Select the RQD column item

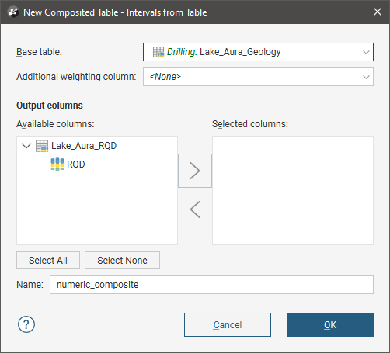click(x=76, y=164)
